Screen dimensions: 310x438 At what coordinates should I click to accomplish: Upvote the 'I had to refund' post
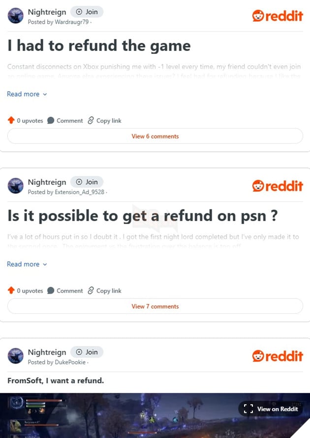pyautogui.click(x=11, y=120)
